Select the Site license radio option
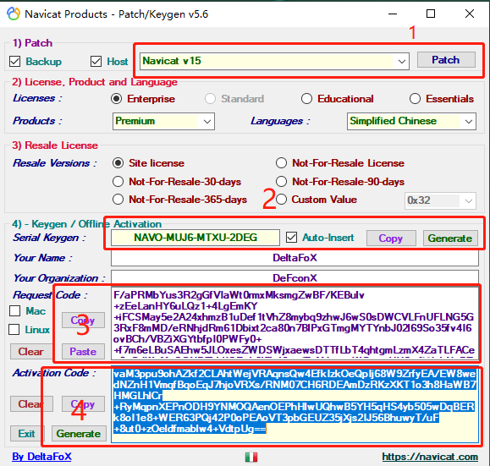The width and height of the screenshot is (490, 466). tap(118, 163)
